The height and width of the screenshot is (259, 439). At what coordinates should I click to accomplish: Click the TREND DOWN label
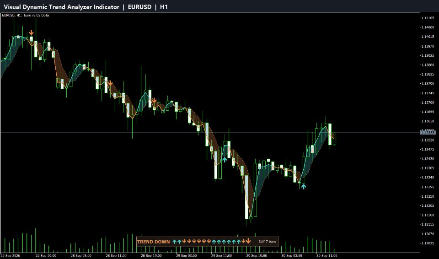pos(154,242)
